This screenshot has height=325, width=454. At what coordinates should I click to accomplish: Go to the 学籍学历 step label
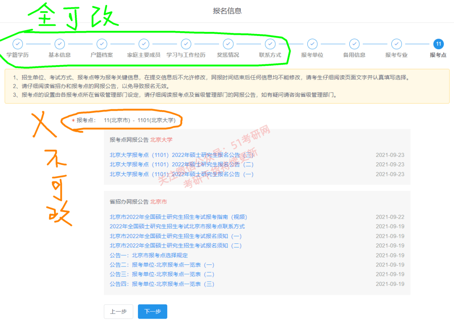click(x=18, y=55)
